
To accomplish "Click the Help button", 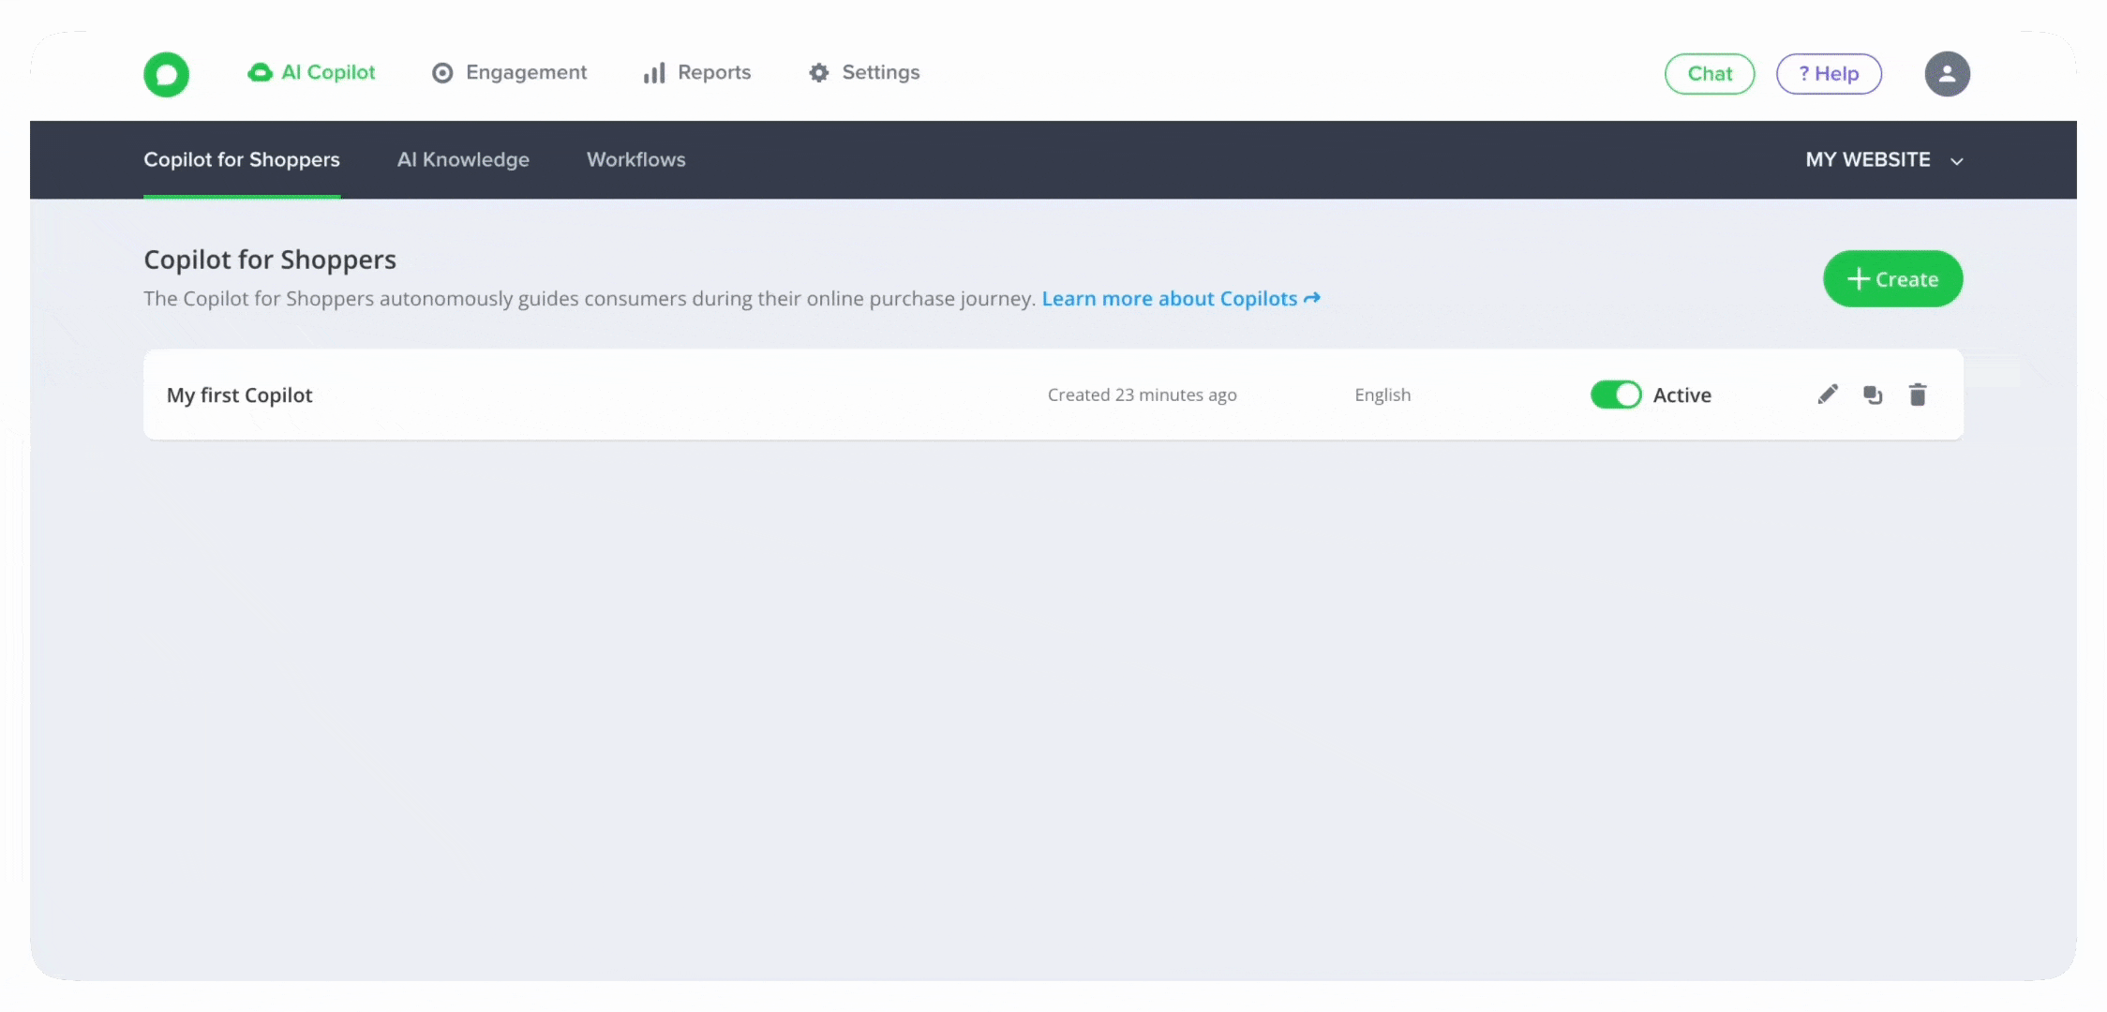I will click(x=1829, y=74).
